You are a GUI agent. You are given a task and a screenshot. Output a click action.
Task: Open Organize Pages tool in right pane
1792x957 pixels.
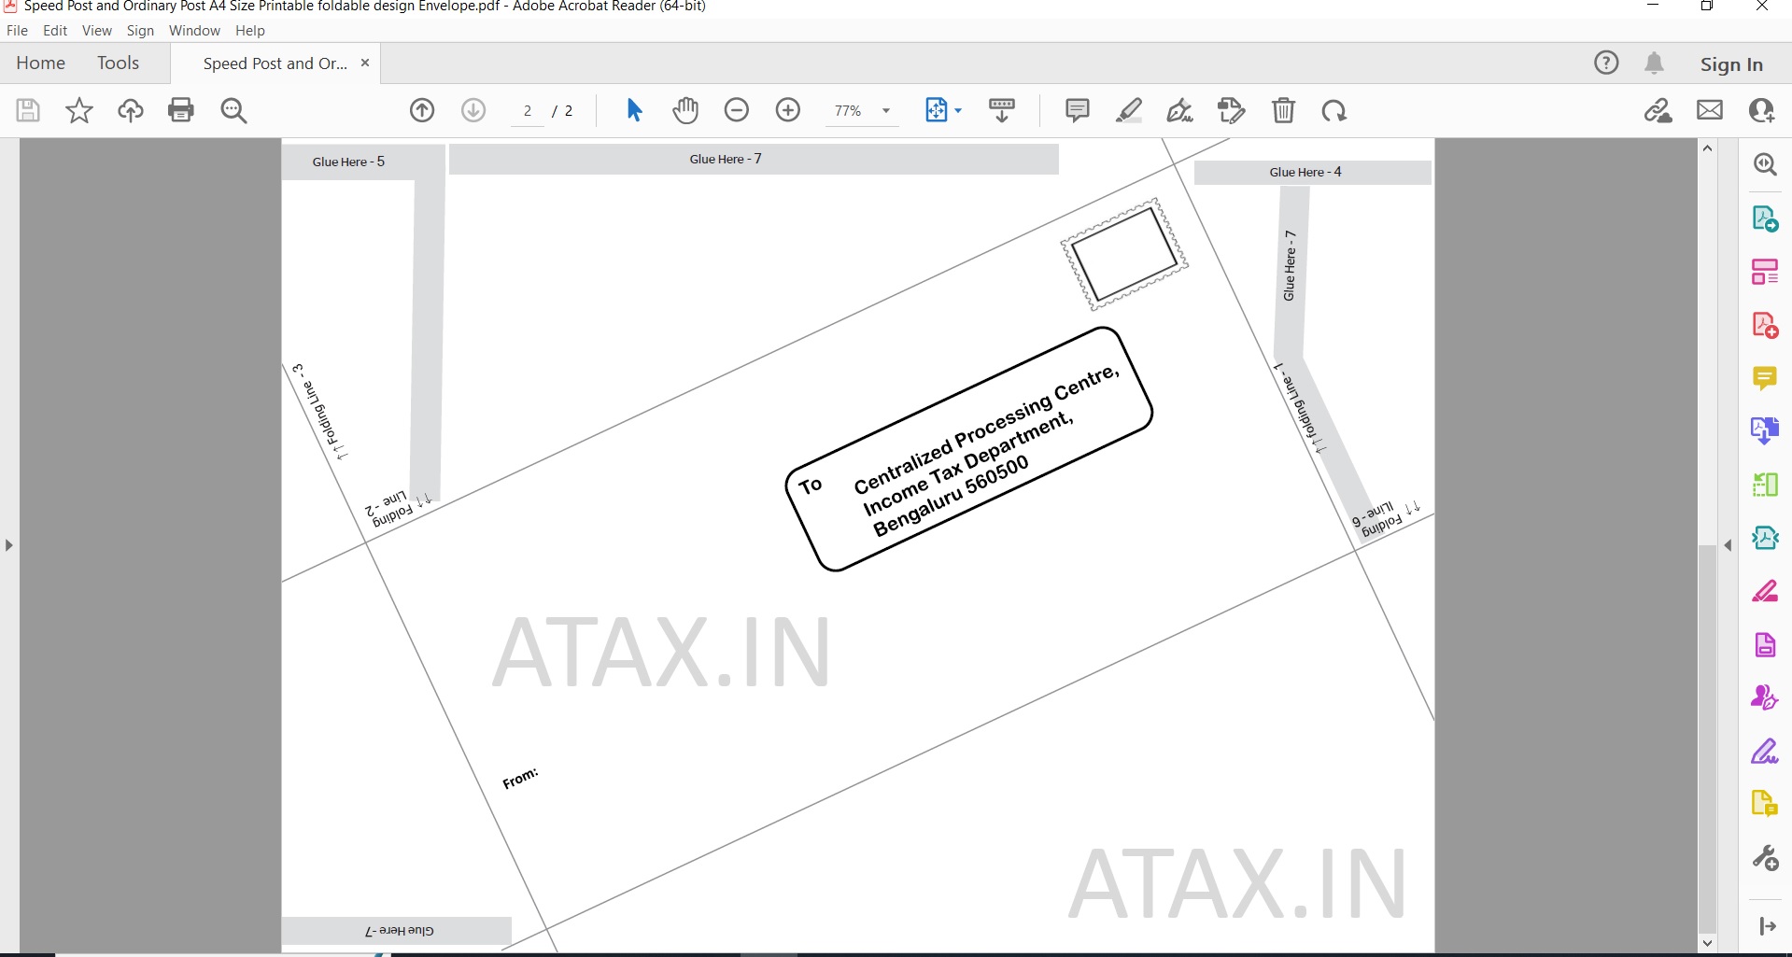[x=1765, y=272]
